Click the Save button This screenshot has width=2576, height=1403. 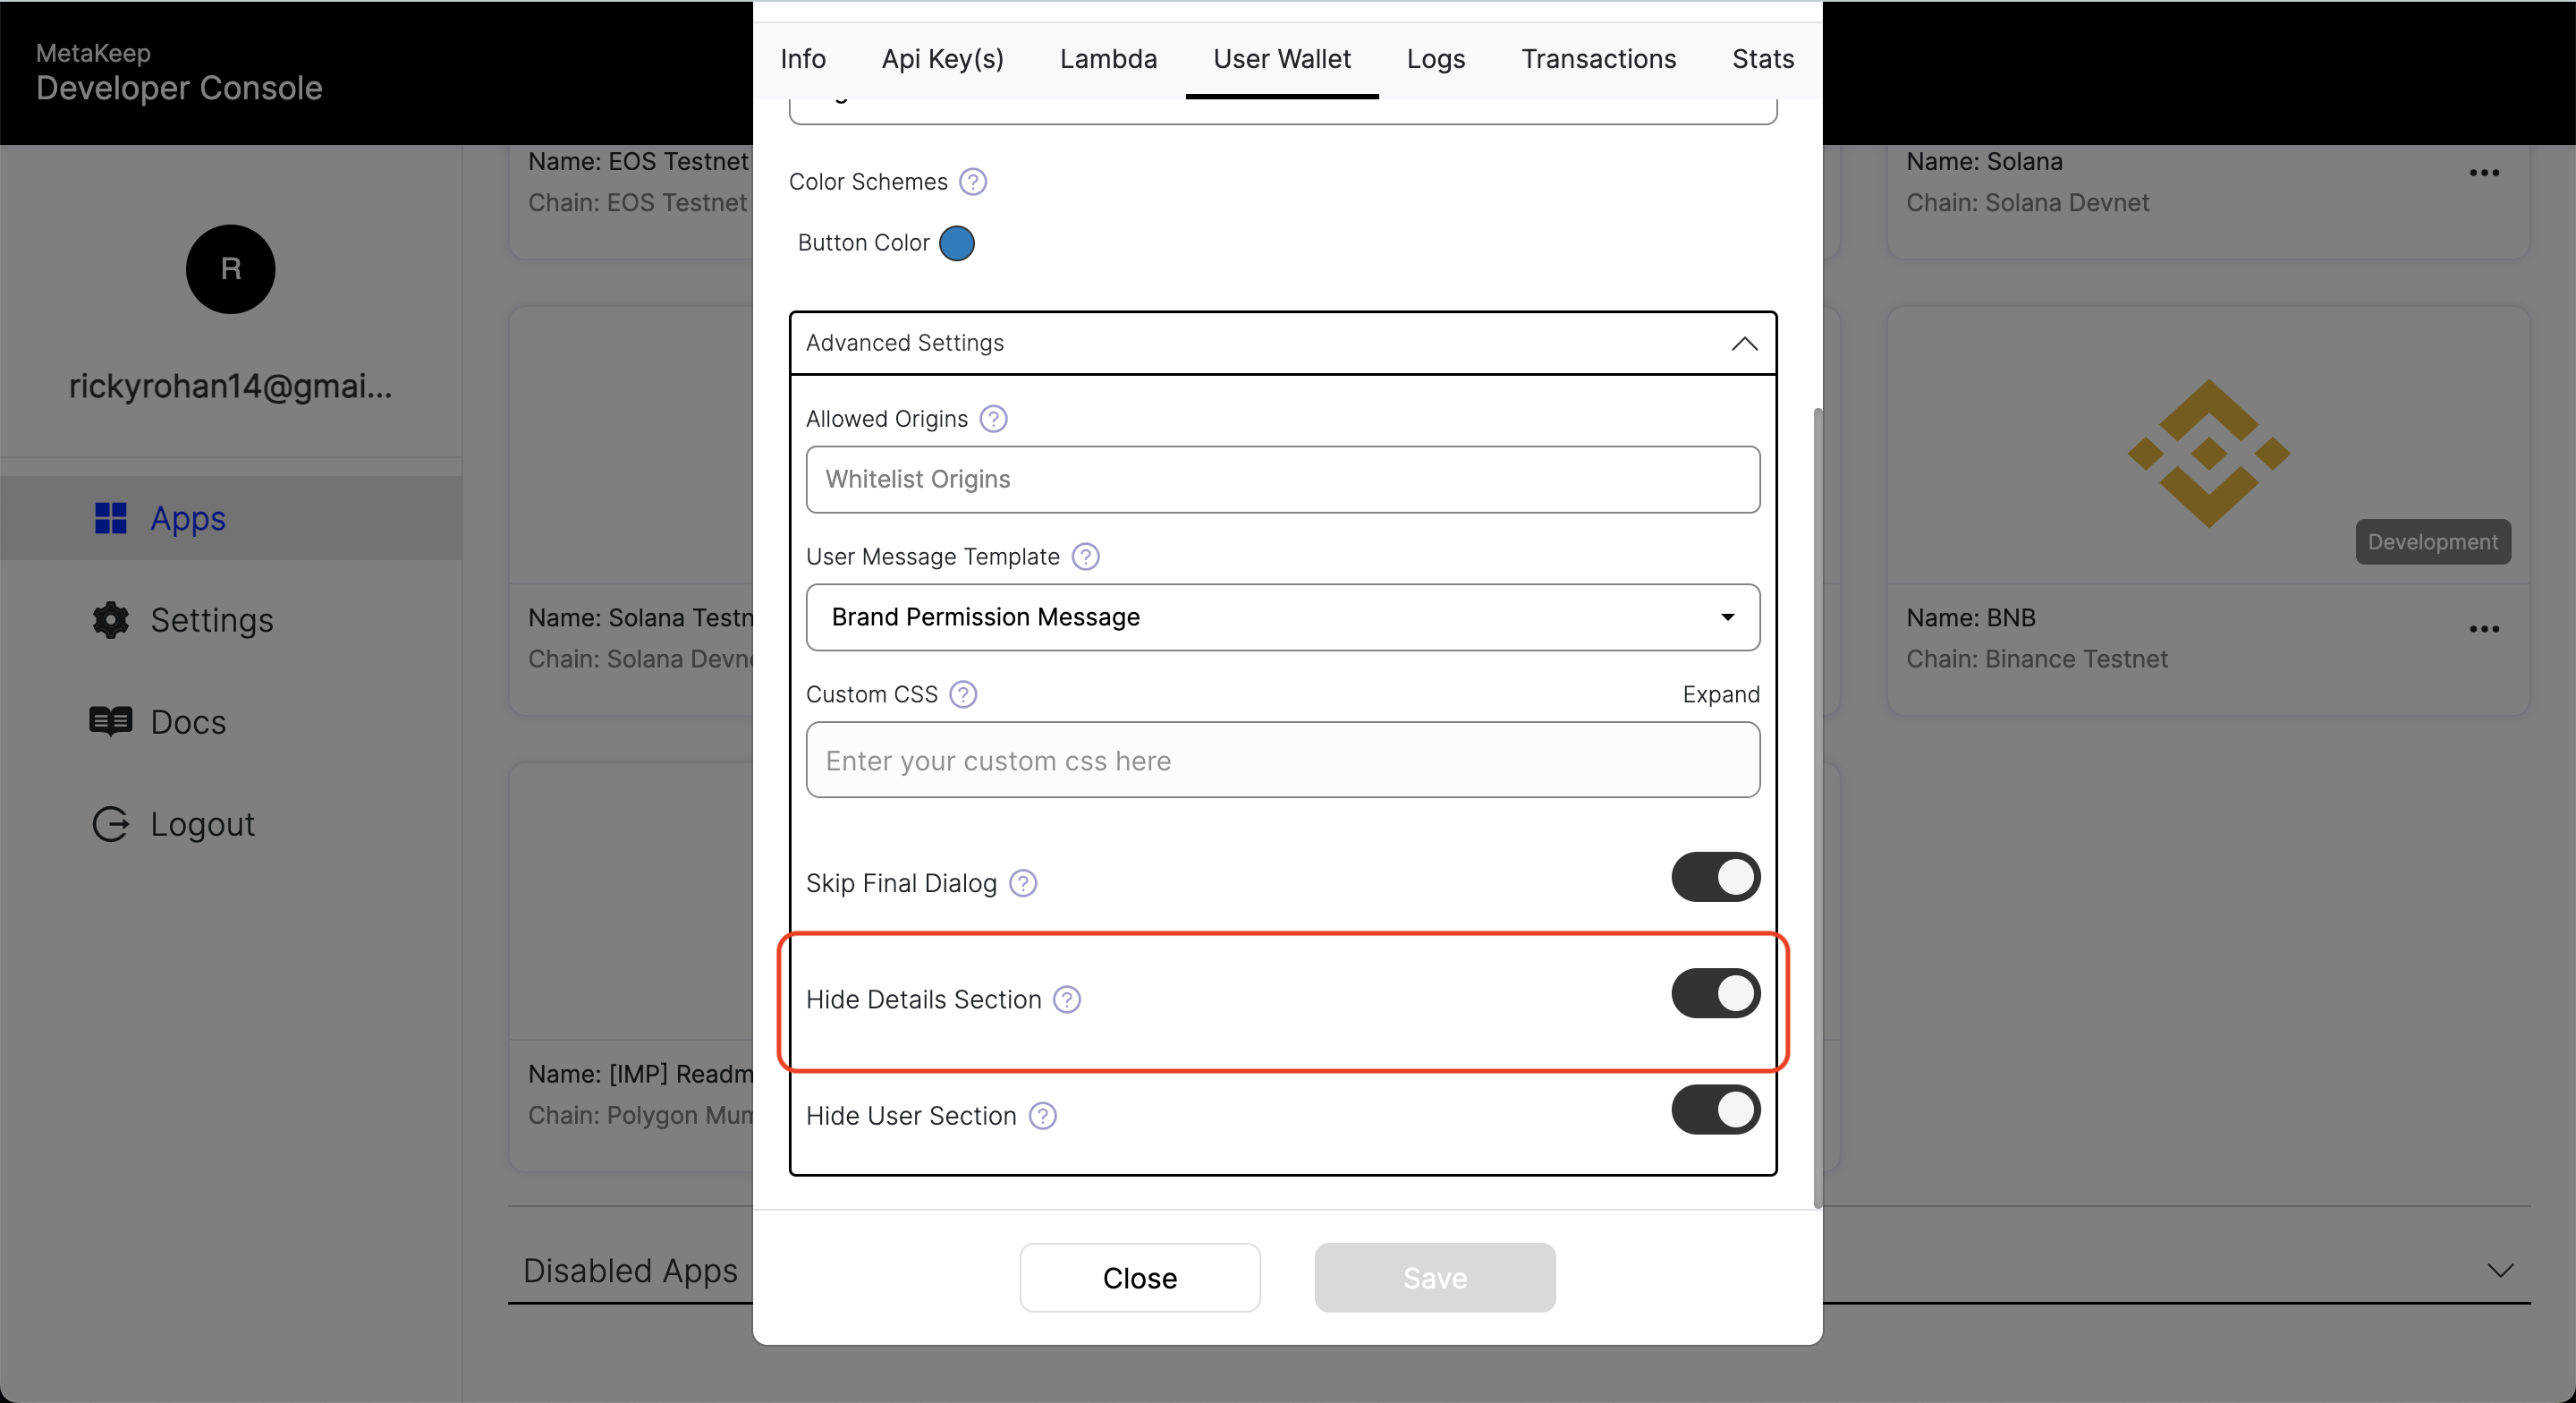pyautogui.click(x=1435, y=1279)
